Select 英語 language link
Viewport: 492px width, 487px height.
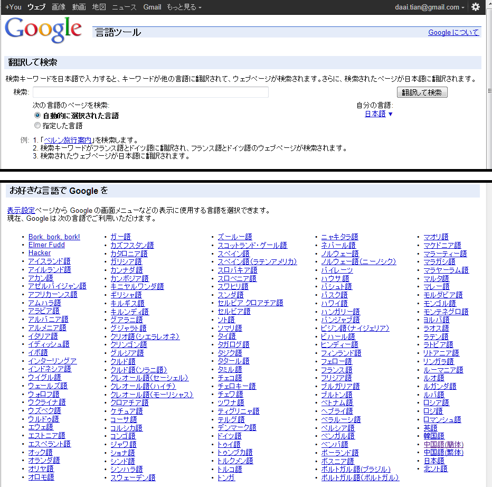(431, 428)
